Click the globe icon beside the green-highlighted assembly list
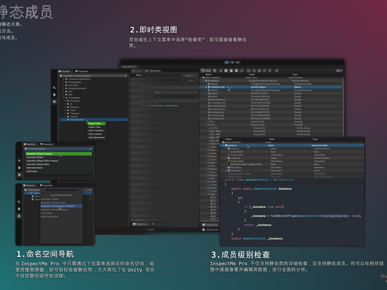 click(19, 174)
